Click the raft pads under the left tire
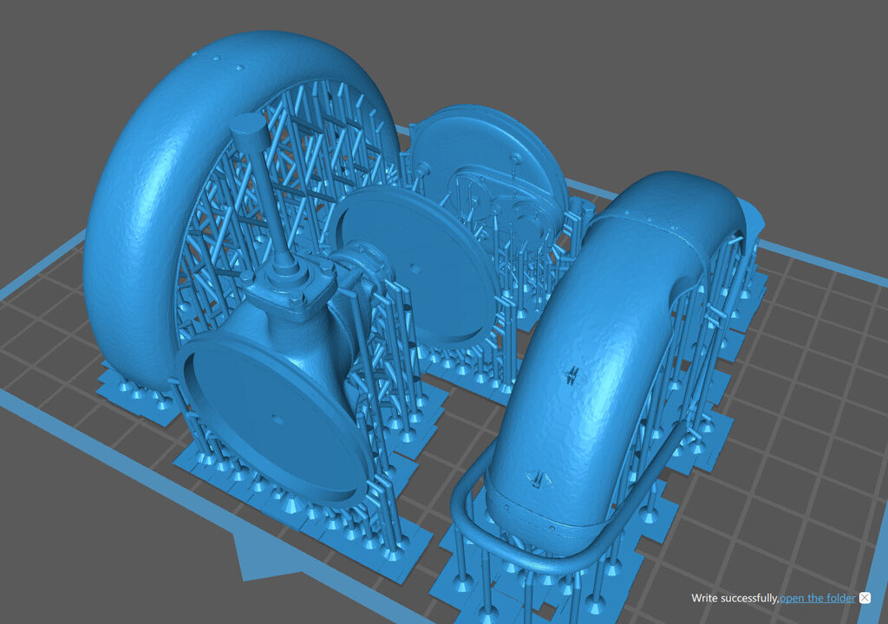This screenshot has height=624, width=888. tap(130, 400)
